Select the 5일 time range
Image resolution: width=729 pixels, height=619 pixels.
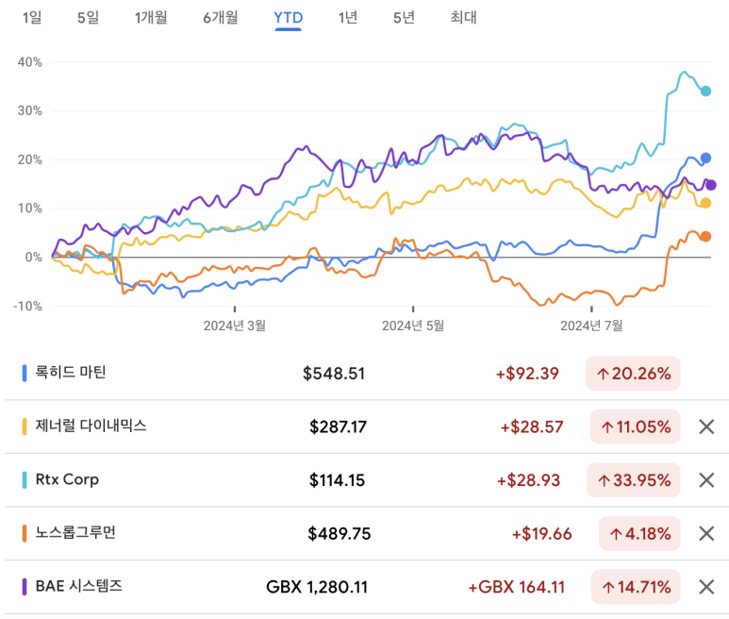[x=88, y=18]
